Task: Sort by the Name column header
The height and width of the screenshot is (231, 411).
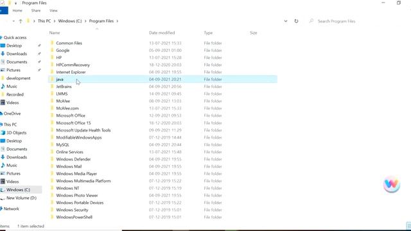Action: click(55, 33)
